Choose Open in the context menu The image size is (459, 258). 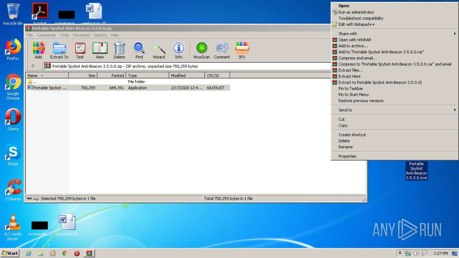(x=394, y=6)
